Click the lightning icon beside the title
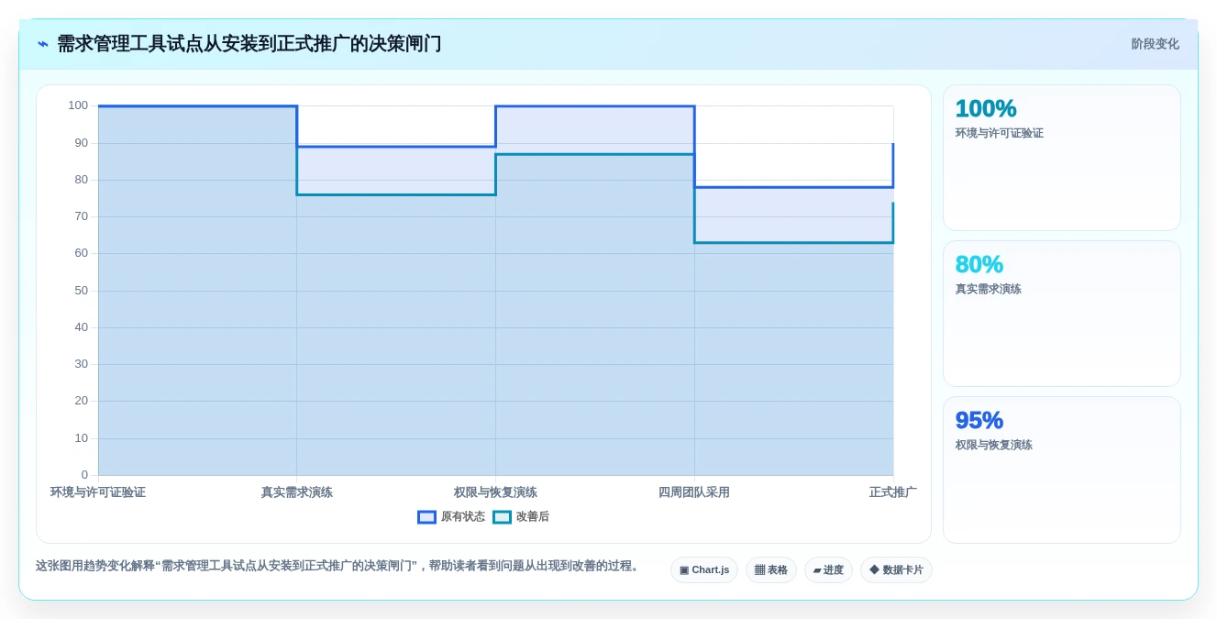1217x619 pixels. 43,44
